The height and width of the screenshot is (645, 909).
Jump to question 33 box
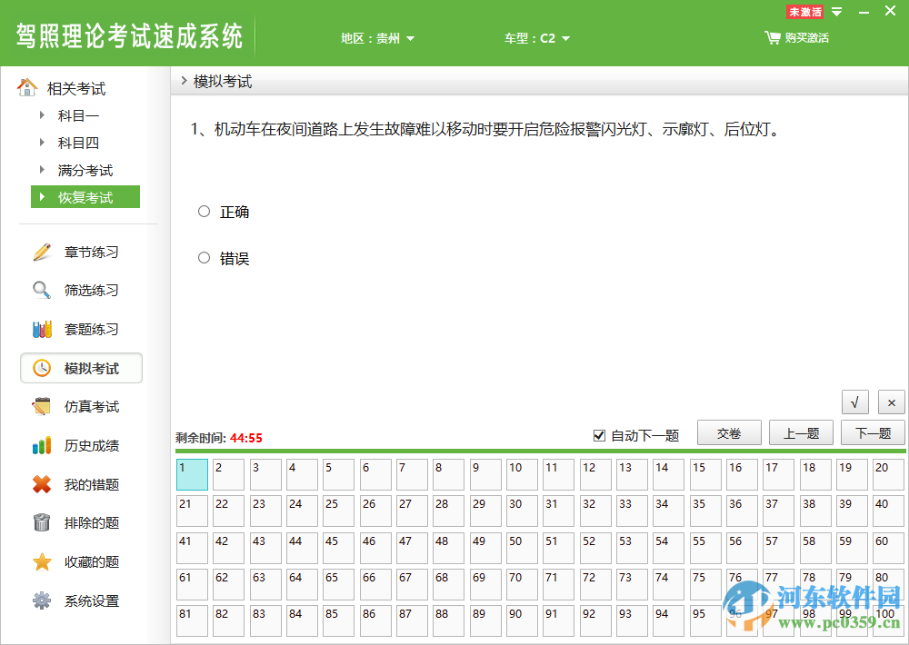pyautogui.click(x=632, y=511)
